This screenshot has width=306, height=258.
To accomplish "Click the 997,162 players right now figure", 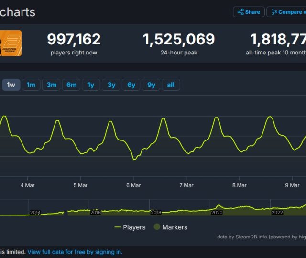I will coord(74,39).
